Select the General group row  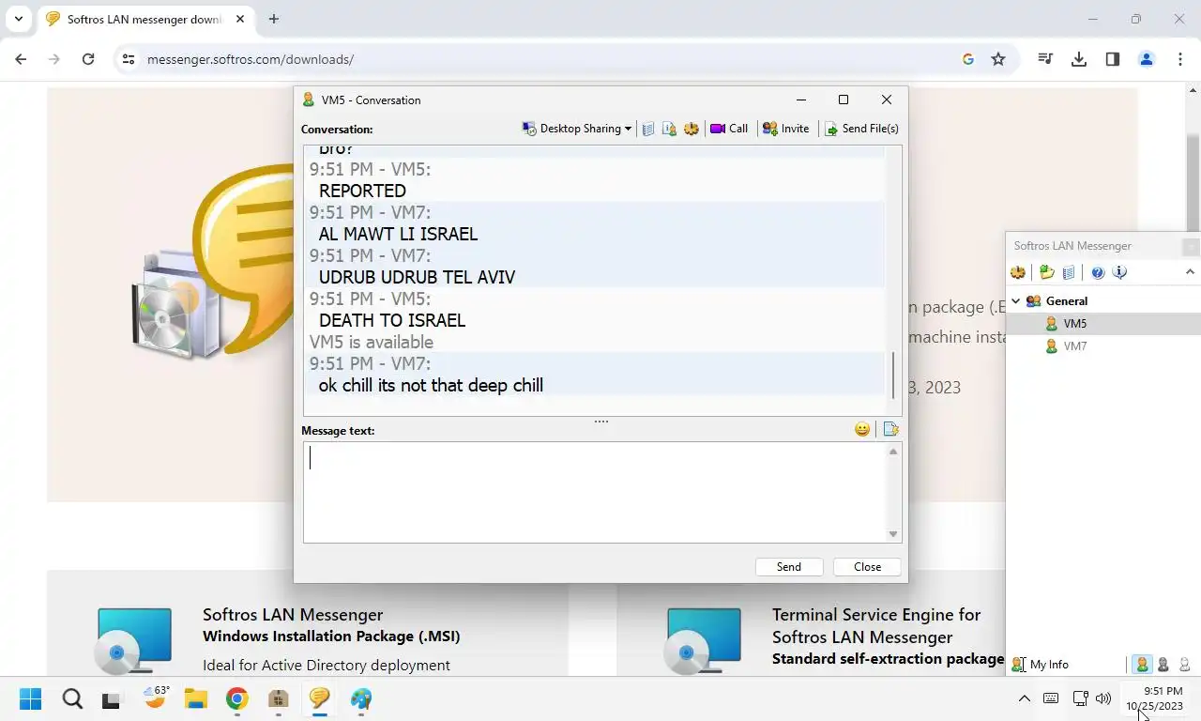1103,301
